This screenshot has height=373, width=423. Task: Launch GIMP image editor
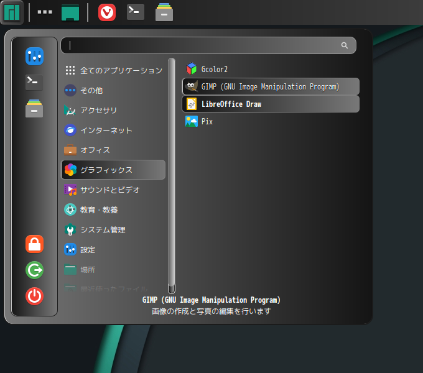pos(271,86)
